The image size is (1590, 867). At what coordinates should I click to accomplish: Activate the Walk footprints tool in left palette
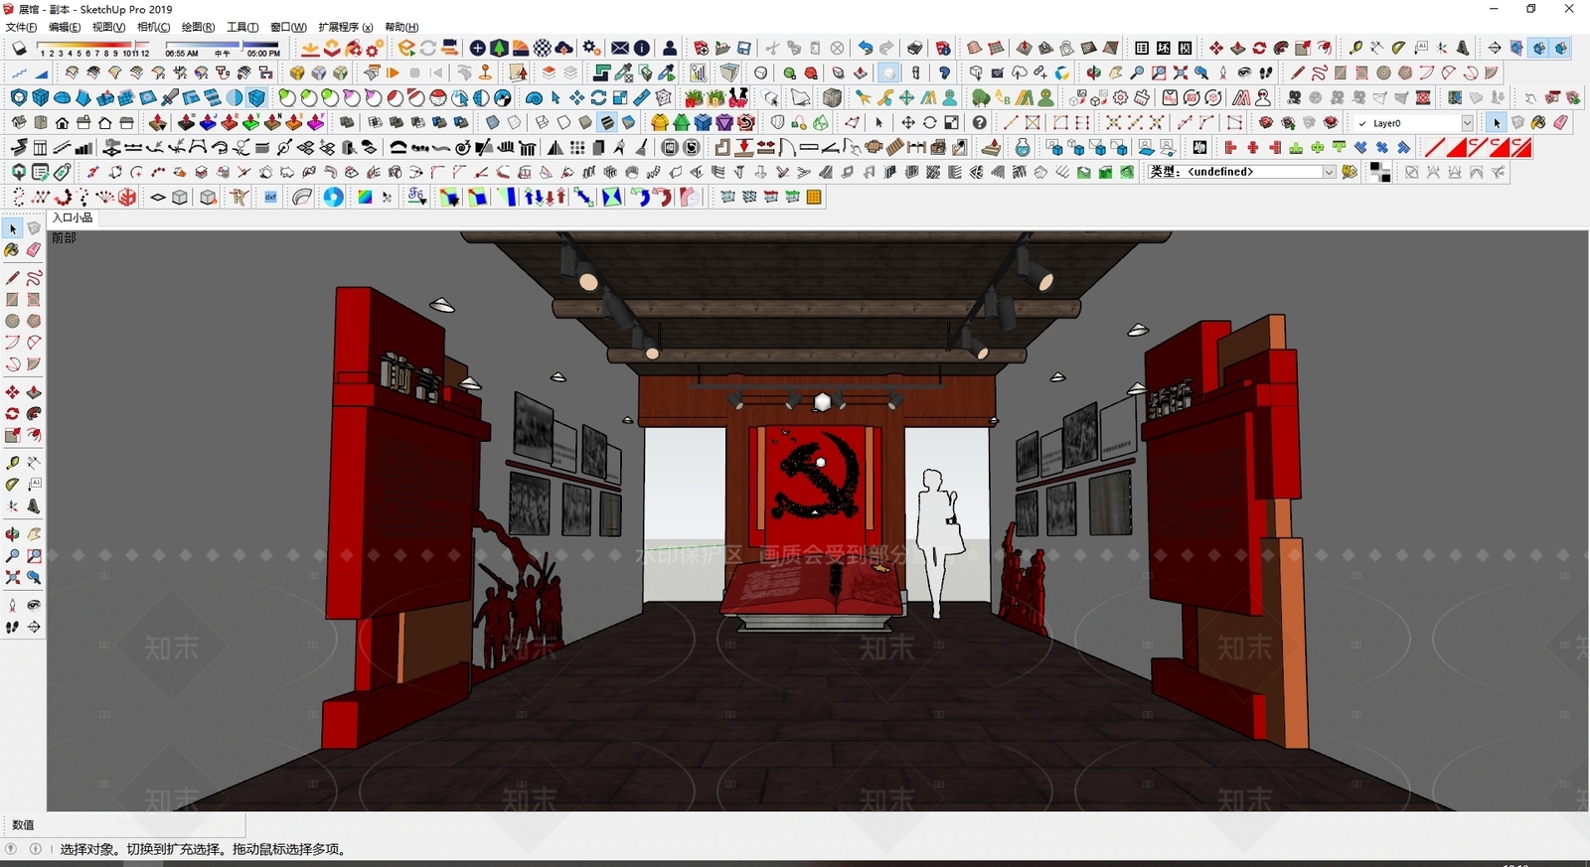coord(12,627)
